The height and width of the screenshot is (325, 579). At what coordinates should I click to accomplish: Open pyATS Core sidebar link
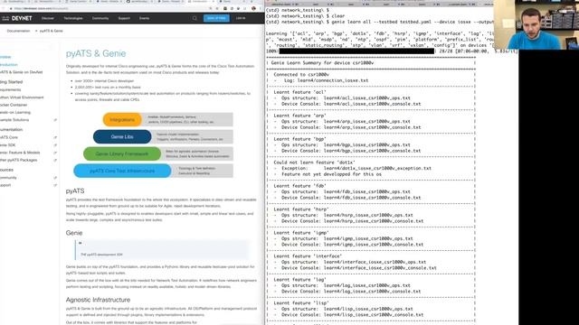9,137
